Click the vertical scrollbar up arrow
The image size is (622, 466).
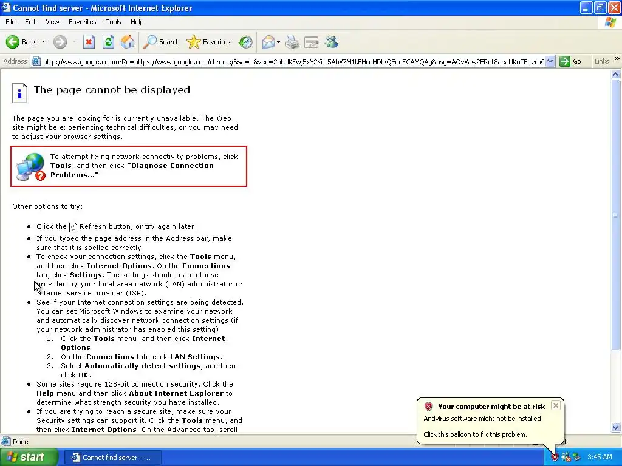[616, 74]
